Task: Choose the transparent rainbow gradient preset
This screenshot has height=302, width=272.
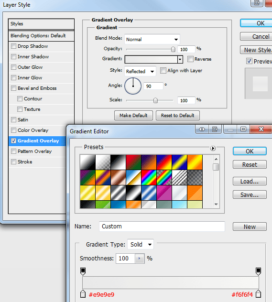Action: (x=164, y=177)
